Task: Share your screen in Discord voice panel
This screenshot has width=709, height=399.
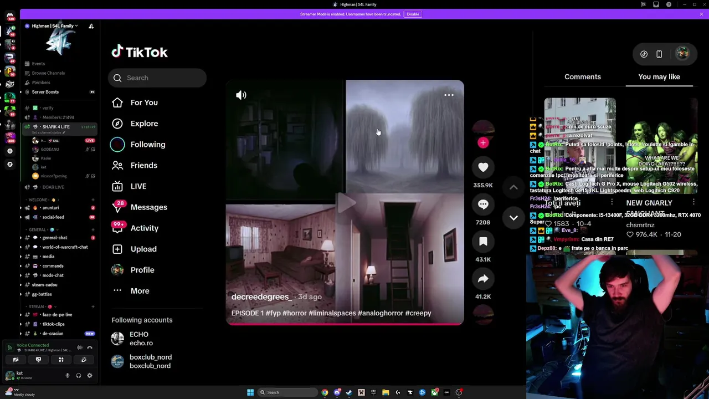Action: pyautogui.click(x=38, y=360)
